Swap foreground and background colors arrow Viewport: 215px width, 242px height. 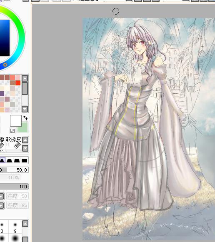coord(25,118)
